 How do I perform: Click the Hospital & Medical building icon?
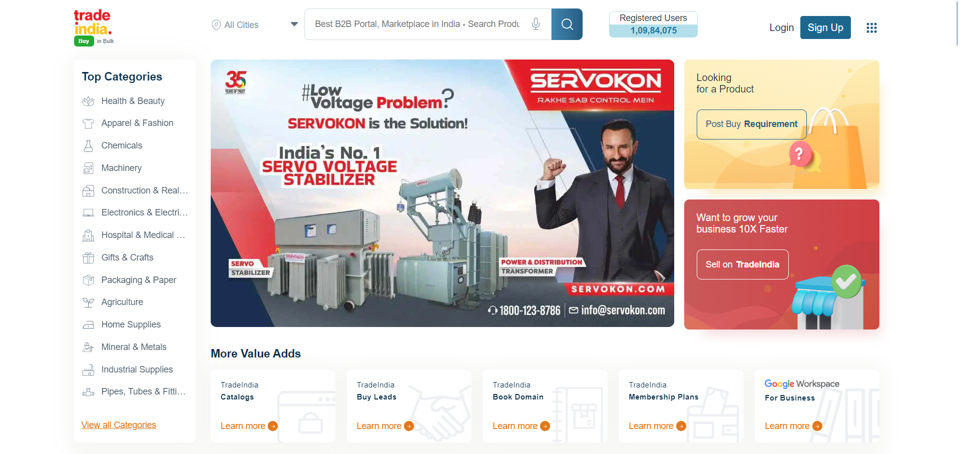point(89,235)
